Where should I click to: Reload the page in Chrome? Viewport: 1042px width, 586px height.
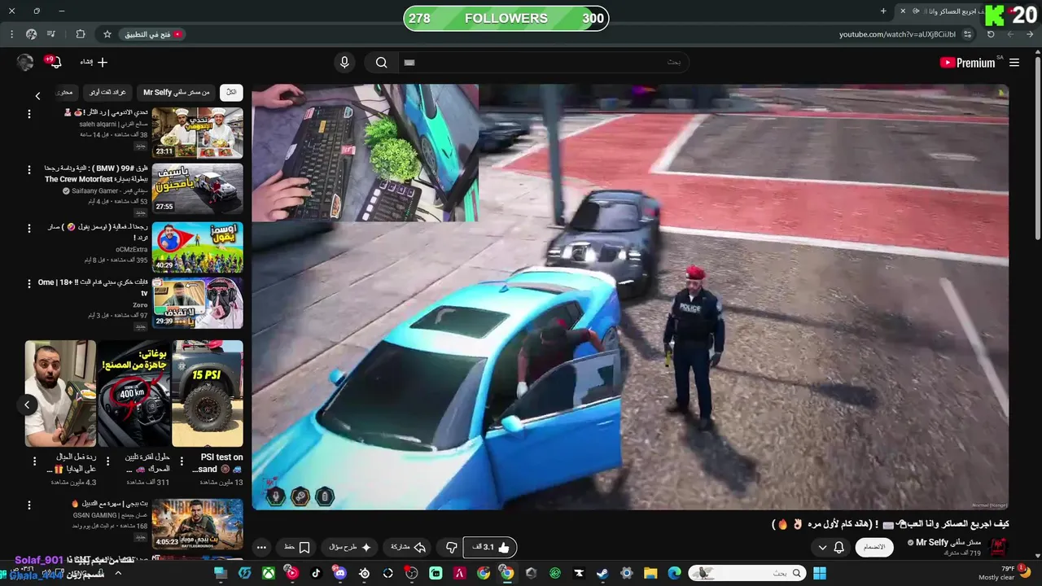[991, 34]
